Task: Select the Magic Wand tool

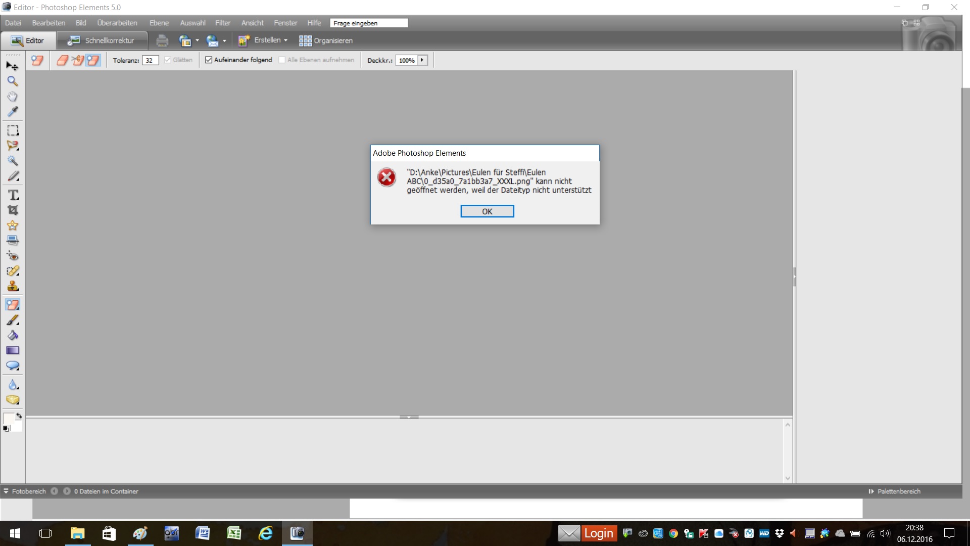Action: pyautogui.click(x=13, y=161)
